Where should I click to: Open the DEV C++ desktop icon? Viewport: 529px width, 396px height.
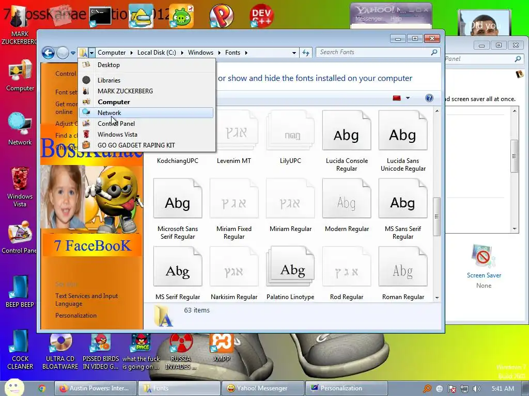(261, 15)
